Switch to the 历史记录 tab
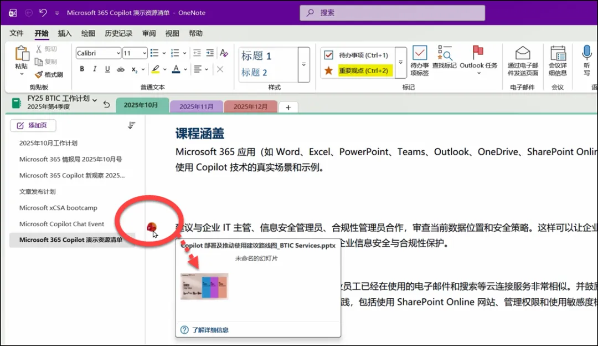Viewport: 598px width, 346px height. [118, 33]
